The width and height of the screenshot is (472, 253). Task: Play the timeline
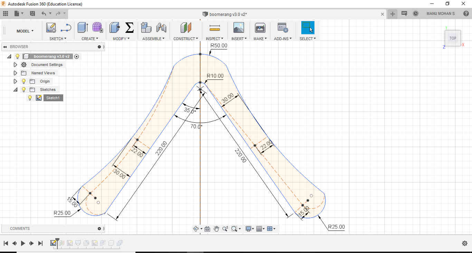point(23,243)
